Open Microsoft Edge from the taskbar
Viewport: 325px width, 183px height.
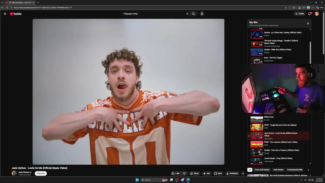point(188,180)
